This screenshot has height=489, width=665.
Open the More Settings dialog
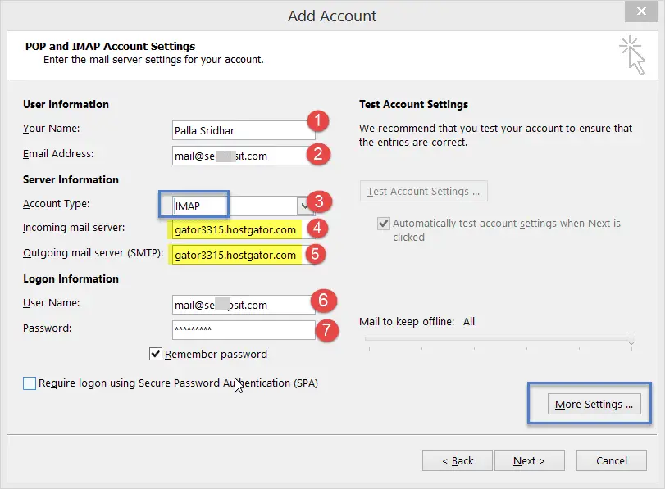594,405
